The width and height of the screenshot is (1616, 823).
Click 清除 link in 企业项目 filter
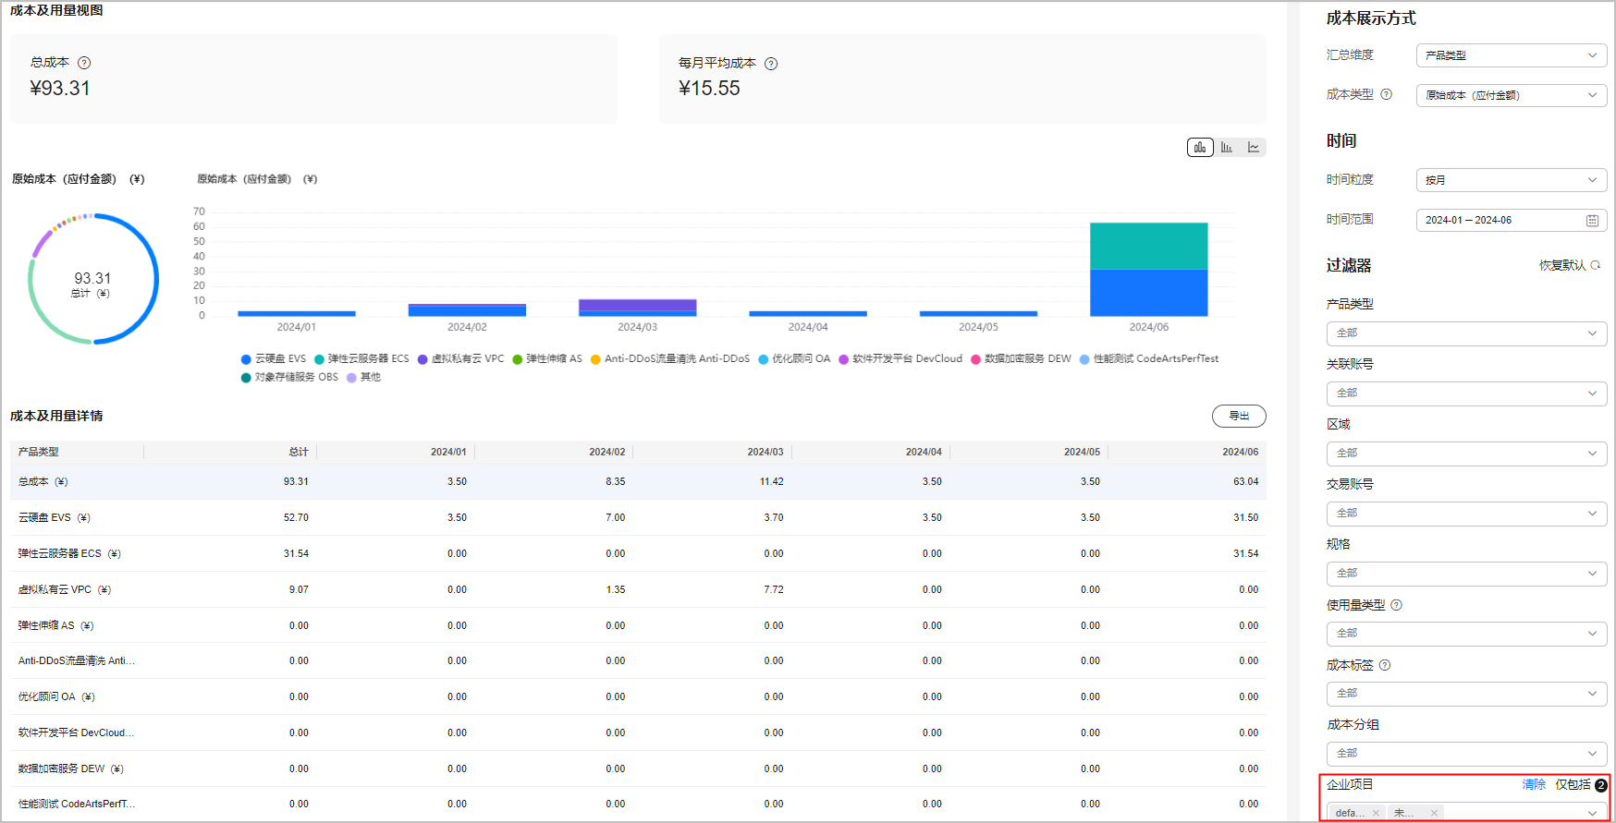[1534, 784]
